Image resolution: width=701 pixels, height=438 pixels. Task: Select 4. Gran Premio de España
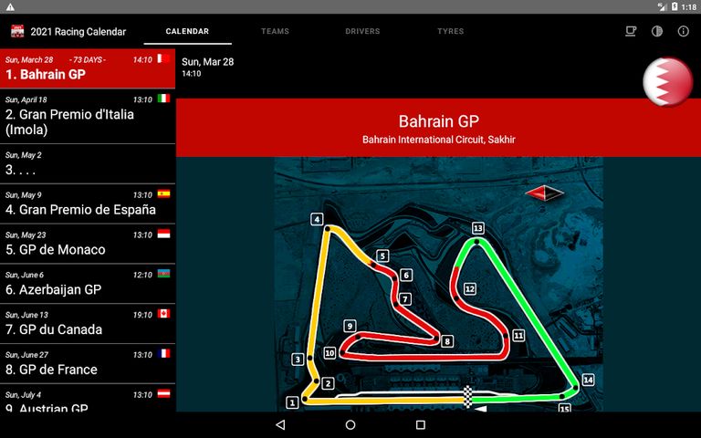pos(88,203)
